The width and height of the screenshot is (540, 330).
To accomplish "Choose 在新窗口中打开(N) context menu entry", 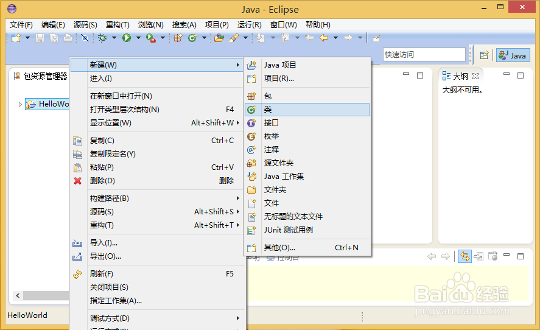I will (156, 96).
